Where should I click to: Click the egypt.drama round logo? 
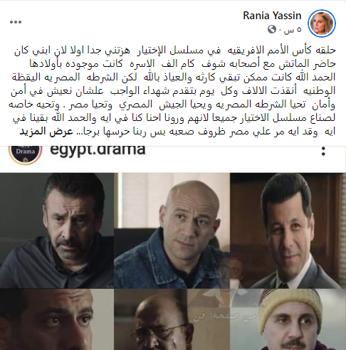(25, 152)
